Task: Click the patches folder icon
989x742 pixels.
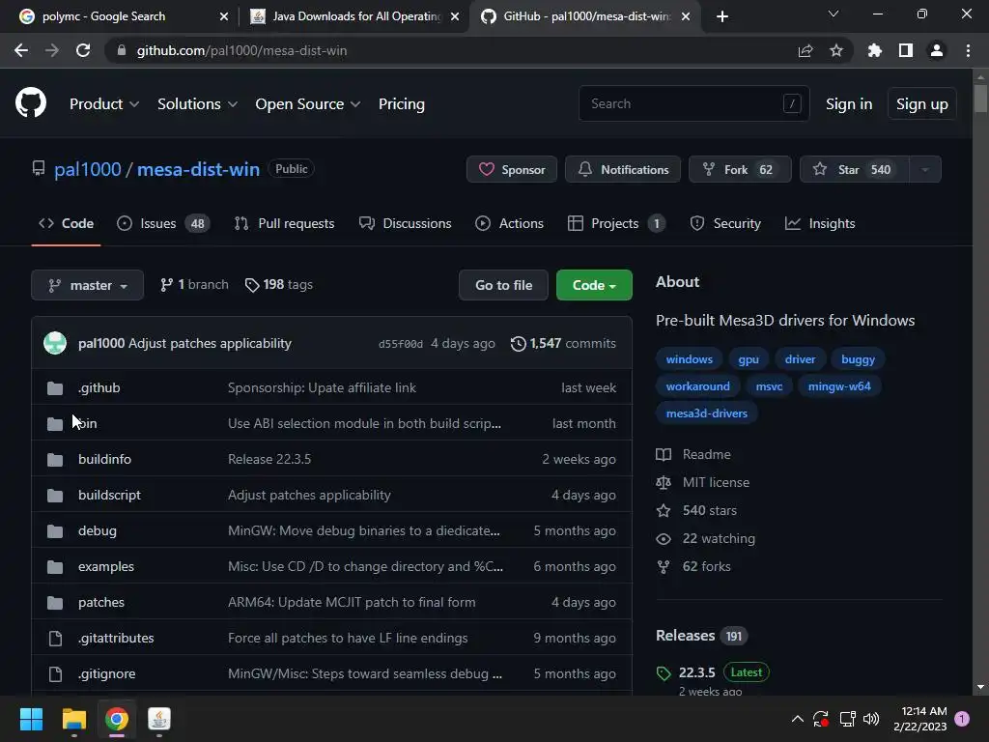Action: [x=55, y=603]
